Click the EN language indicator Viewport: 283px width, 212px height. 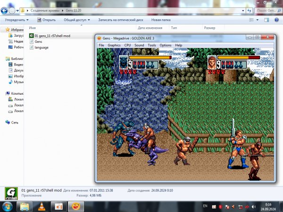click(x=205, y=206)
